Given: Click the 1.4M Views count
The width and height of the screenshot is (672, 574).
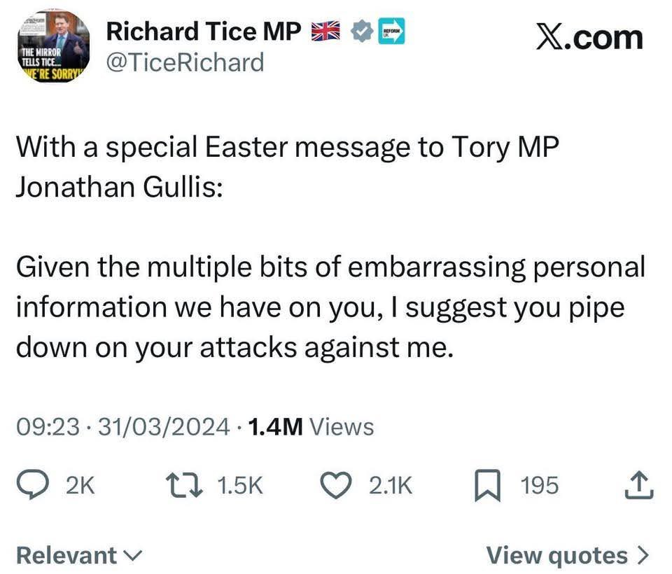Looking at the screenshot, I should click(x=311, y=426).
